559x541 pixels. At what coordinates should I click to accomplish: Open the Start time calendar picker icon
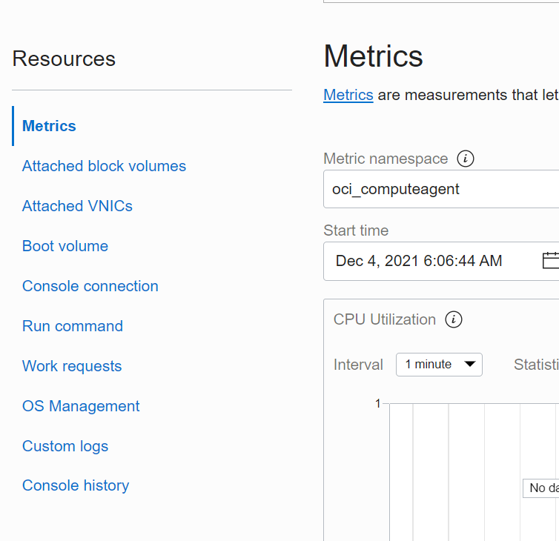point(550,260)
